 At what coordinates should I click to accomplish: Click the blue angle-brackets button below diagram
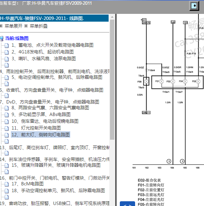[x=127, y=204]
